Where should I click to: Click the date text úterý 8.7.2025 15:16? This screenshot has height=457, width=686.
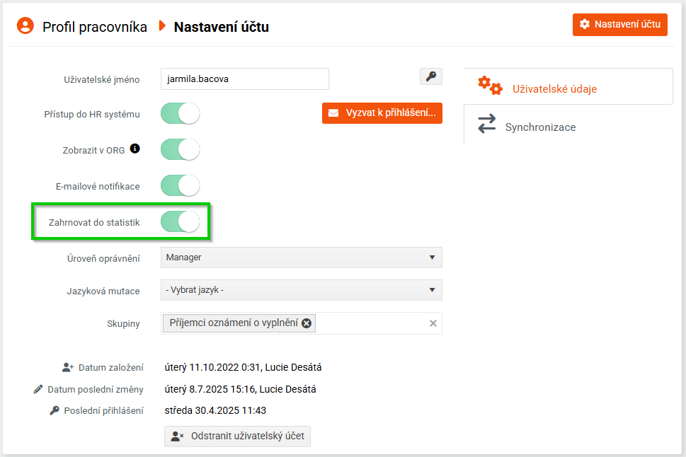click(210, 389)
